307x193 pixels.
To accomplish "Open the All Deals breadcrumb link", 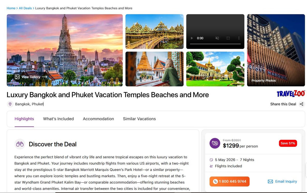I will coord(25,8).
